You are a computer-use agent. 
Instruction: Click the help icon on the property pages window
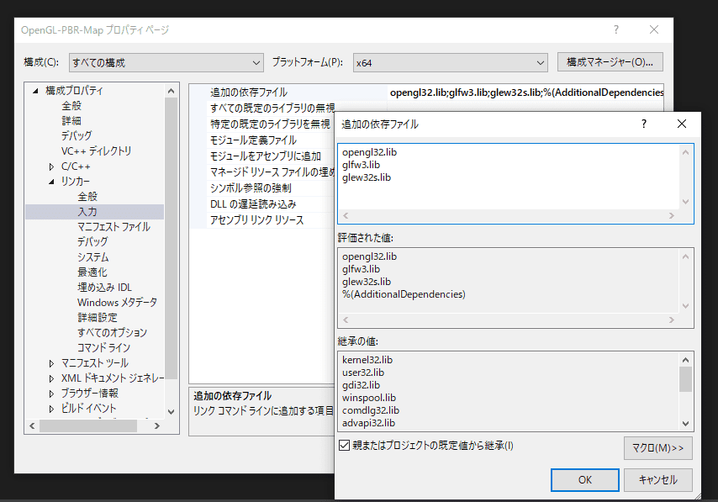click(615, 29)
